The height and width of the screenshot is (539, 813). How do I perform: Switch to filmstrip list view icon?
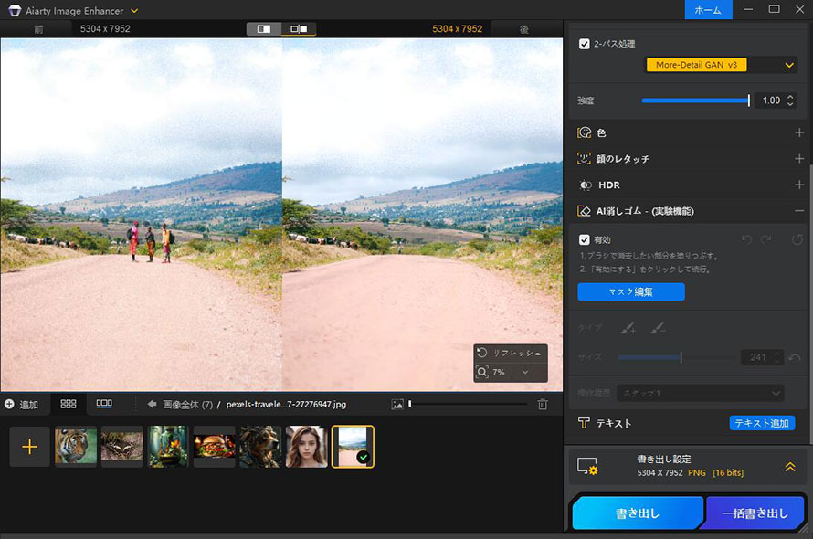coord(104,403)
